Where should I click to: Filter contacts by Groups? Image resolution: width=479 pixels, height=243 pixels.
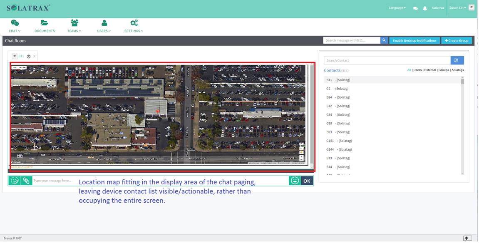point(444,70)
